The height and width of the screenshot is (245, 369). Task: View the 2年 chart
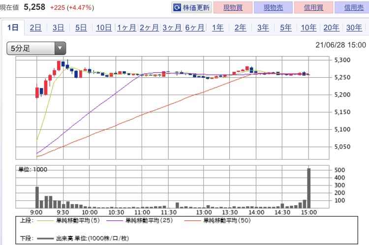(240, 28)
